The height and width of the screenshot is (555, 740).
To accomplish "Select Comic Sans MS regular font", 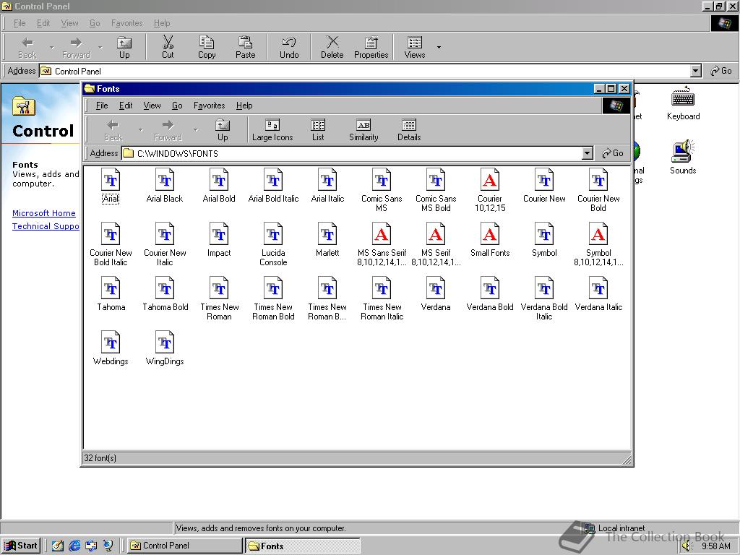I will (382, 190).
